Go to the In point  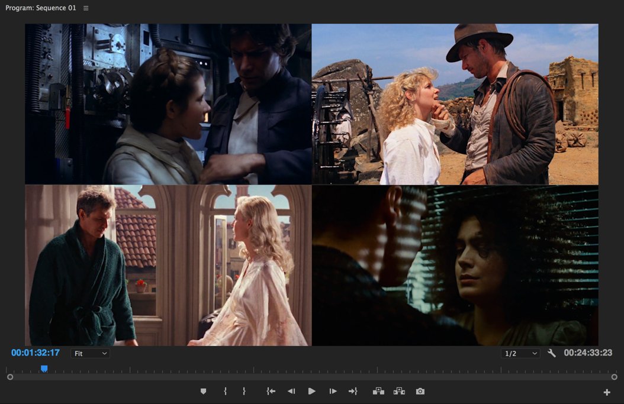pyautogui.click(x=271, y=392)
